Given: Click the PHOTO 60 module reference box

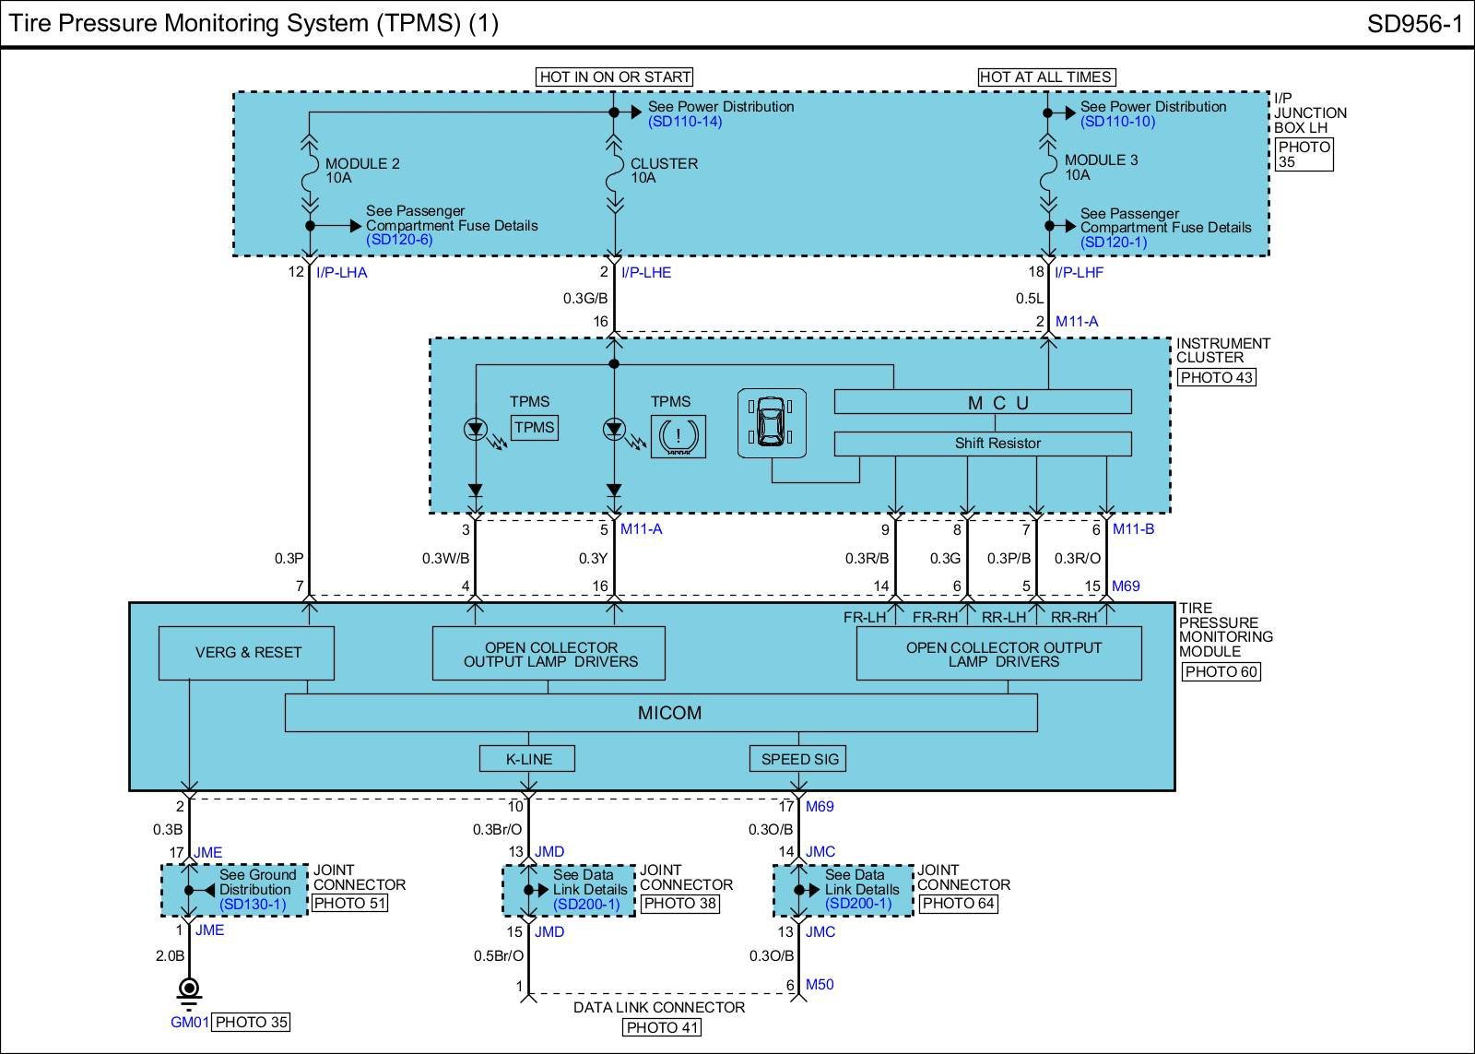Looking at the screenshot, I should click(1221, 671).
